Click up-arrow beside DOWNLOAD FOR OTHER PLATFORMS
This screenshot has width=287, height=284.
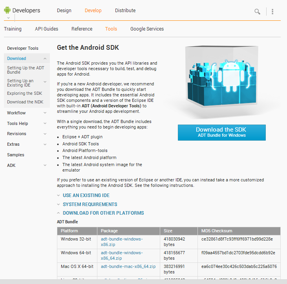click(58, 213)
